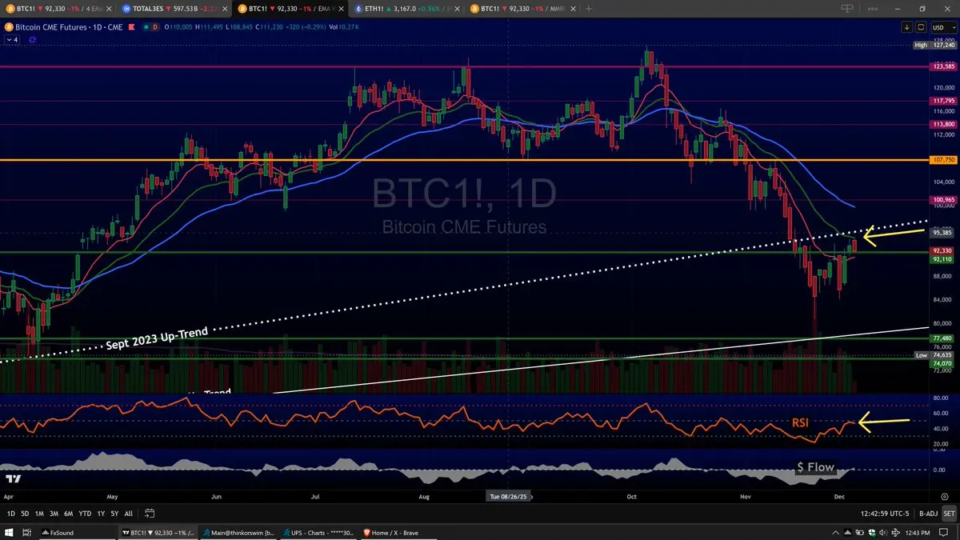Expand the collapsed indicators legend showing 4

point(11,38)
